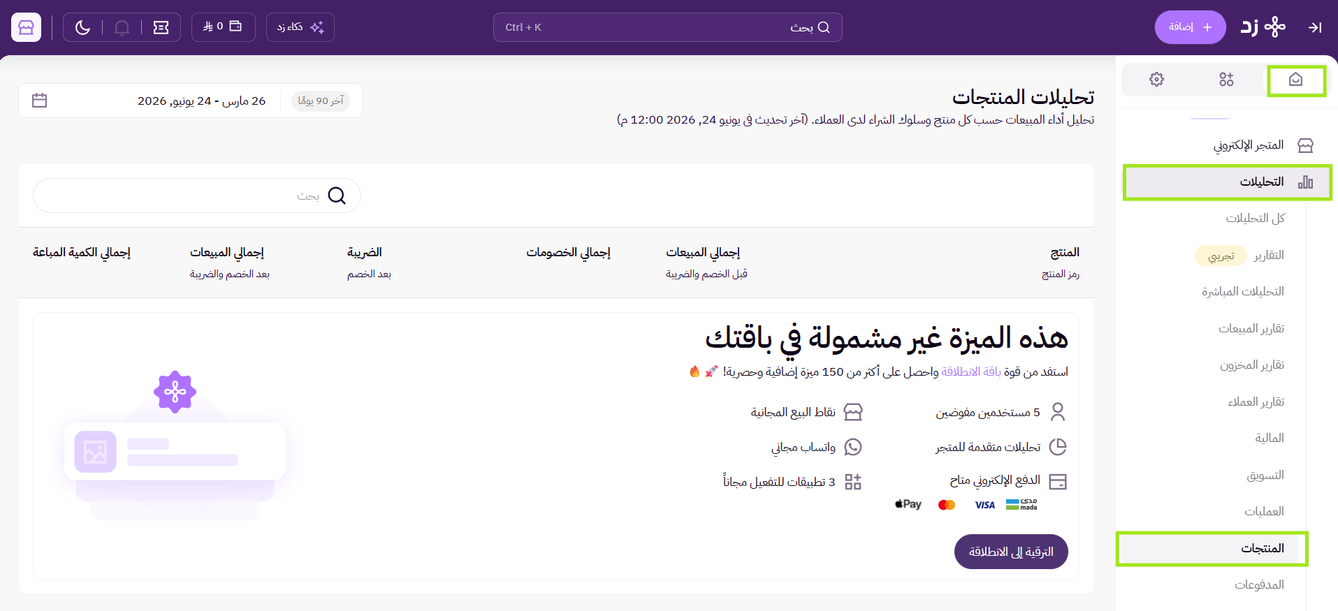Screen dimensions: 1338x611
Task: Open تقارير المخزون submenu item
Action: [1252, 365]
